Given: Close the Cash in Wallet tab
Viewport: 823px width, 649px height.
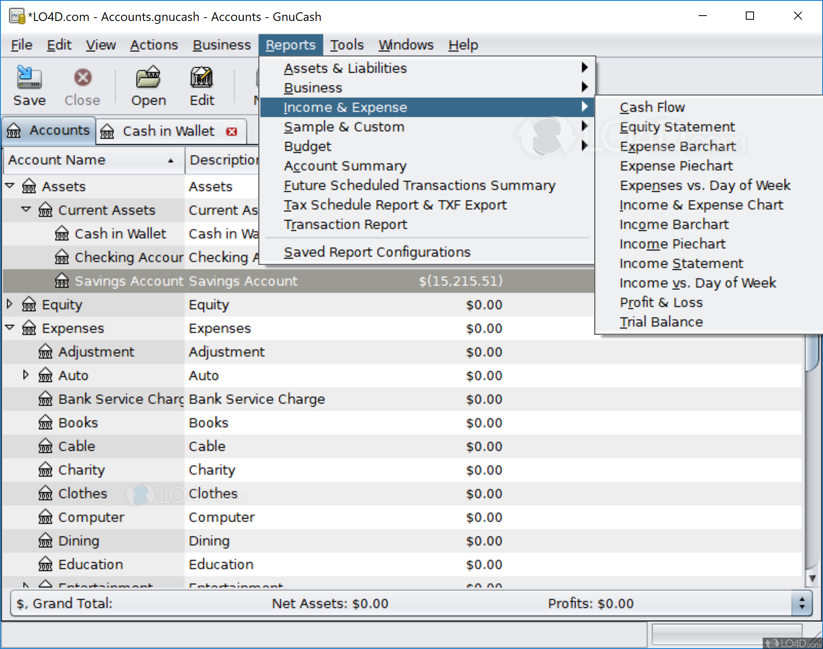Looking at the screenshot, I should (232, 131).
